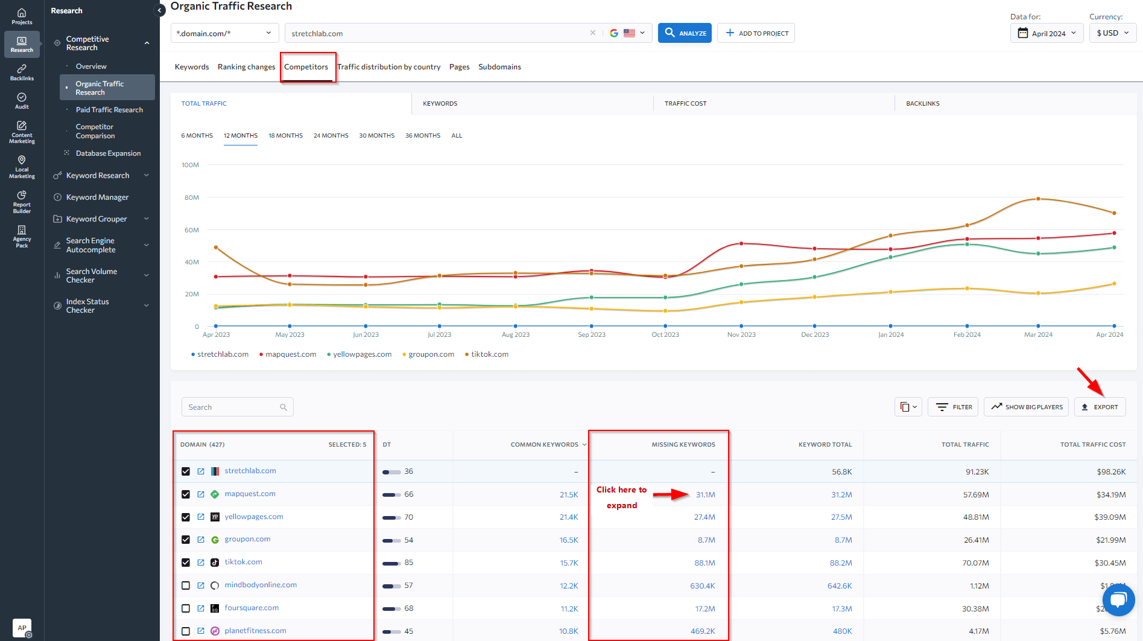The height and width of the screenshot is (641, 1143).
Task: Click the Research icon in left rail
Action: (x=22, y=45)
